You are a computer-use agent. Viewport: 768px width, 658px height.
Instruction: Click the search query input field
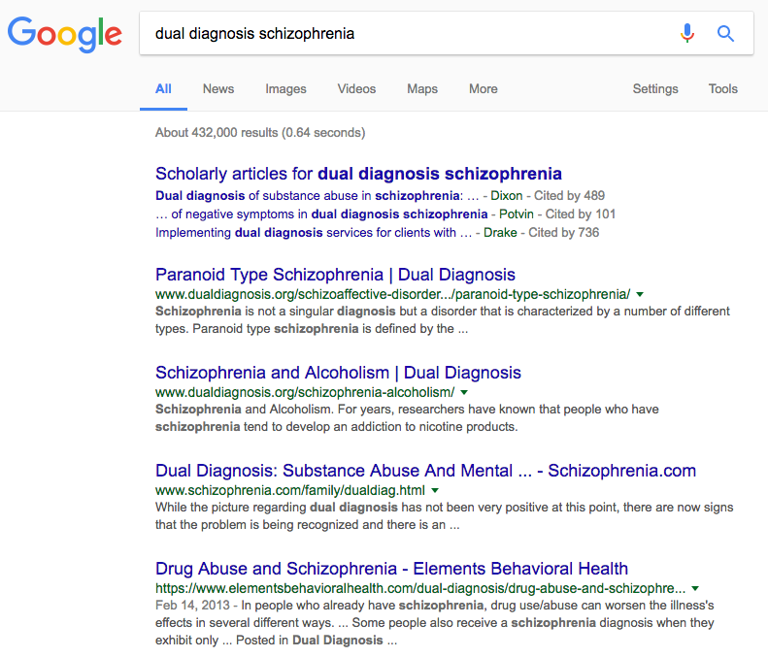click(x=408, y=34)
